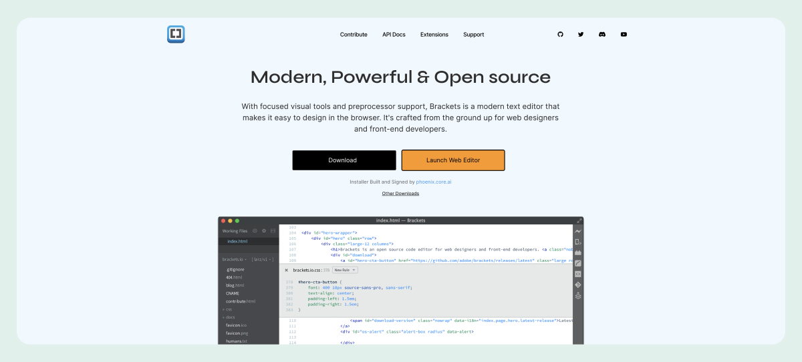The image size is (802, 362).
Task: Open the GitHub icon link
Action: point(560,34)
